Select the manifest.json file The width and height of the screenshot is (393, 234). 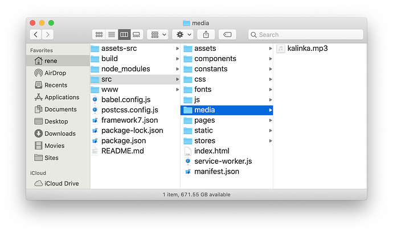pos(227,171)
